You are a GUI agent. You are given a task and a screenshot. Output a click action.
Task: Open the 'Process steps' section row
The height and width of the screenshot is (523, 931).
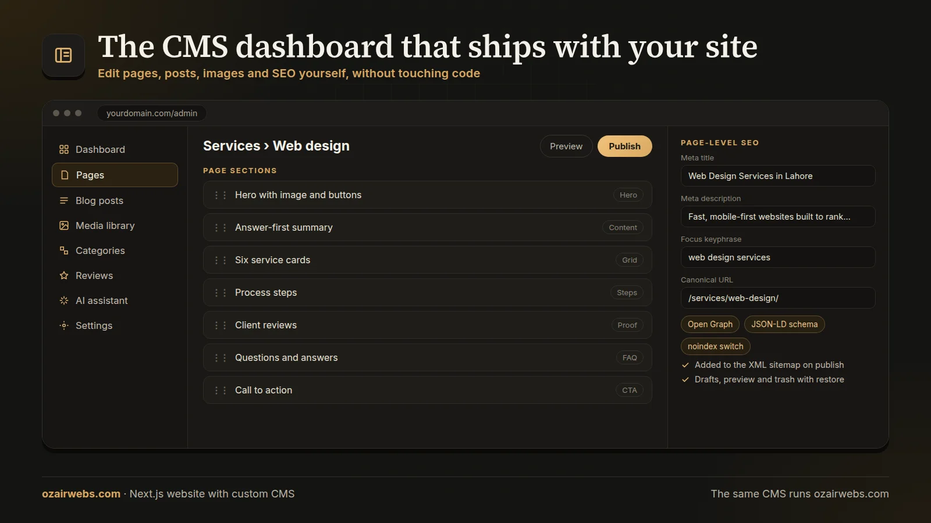point(428,292)
